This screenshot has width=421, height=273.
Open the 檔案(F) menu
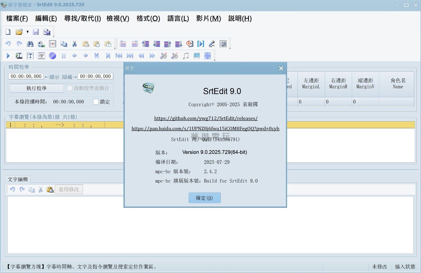(17, 18)
